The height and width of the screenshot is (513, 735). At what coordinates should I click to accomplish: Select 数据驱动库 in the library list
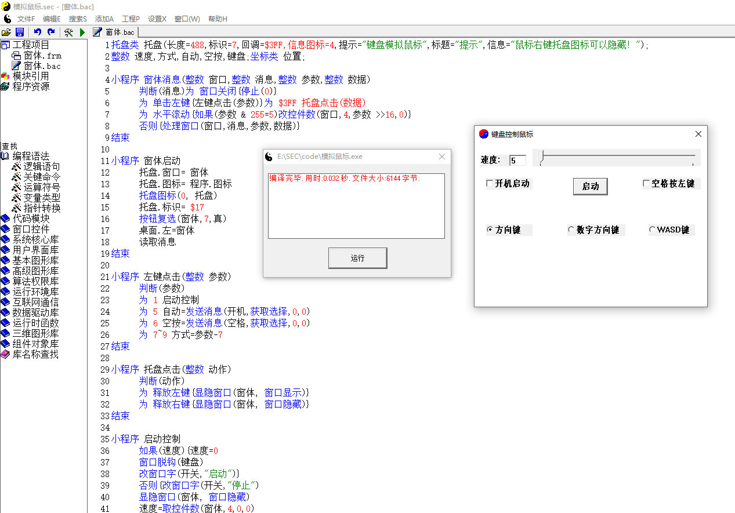(x=35, y=312)
